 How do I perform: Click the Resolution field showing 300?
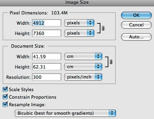tap(46, 77)
